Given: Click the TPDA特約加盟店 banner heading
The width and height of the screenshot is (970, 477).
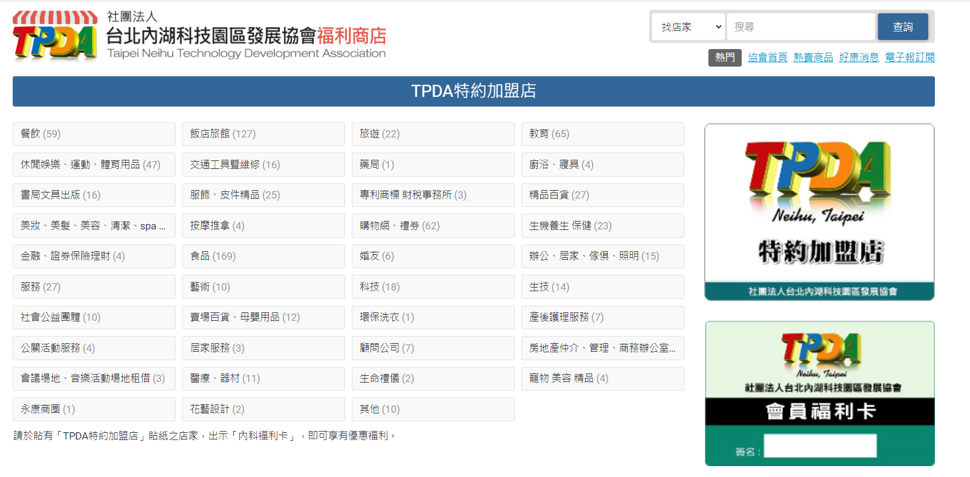Looking at the screenshot, I should [x=473, y=91].
